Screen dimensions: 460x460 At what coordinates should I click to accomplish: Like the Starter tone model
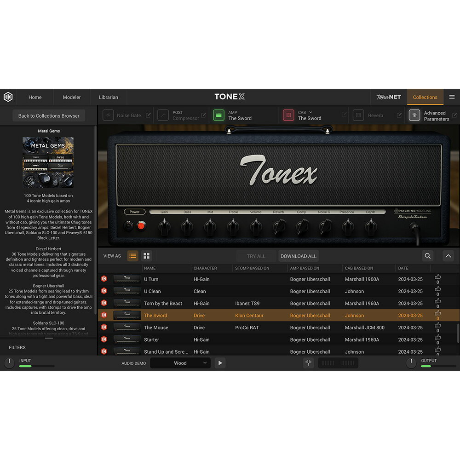pyautogui.click(x=438, y=337)
